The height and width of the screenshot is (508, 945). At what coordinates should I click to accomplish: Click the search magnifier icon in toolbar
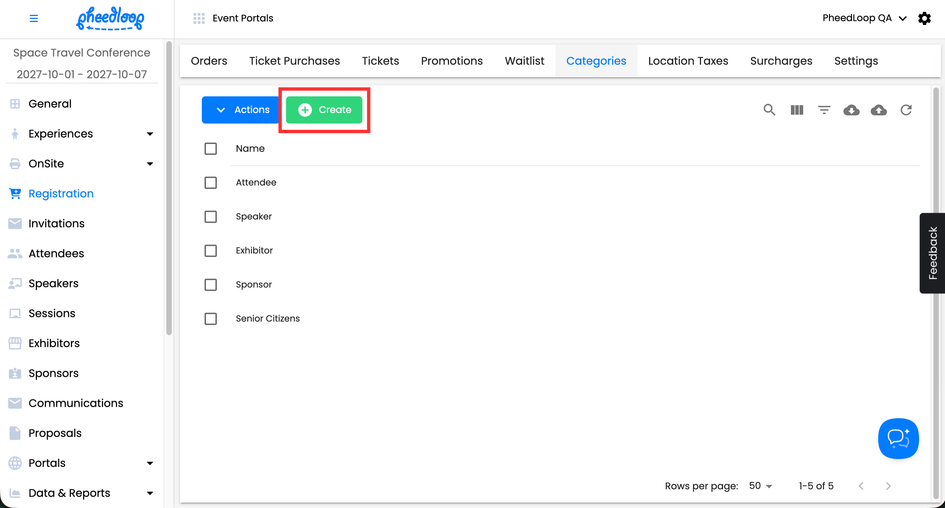(769, 110)
